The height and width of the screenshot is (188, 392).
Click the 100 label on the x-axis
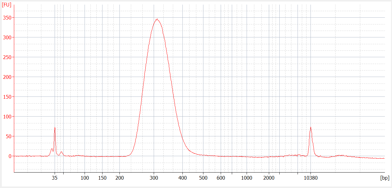pyautogui.click(x=85, y=178)
